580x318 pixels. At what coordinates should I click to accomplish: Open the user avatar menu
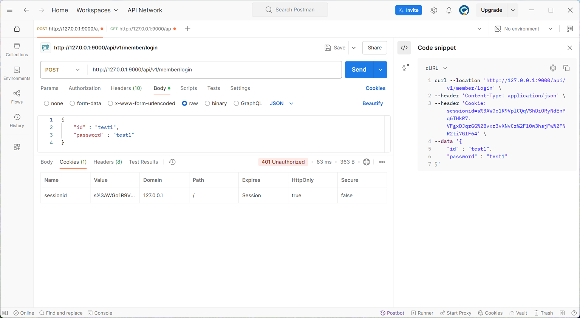coord(464,10)
